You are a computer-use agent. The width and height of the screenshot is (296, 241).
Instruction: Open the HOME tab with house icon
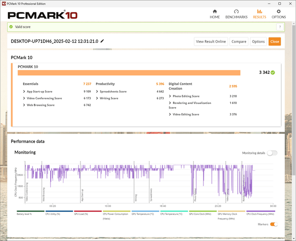pos(215,14)
